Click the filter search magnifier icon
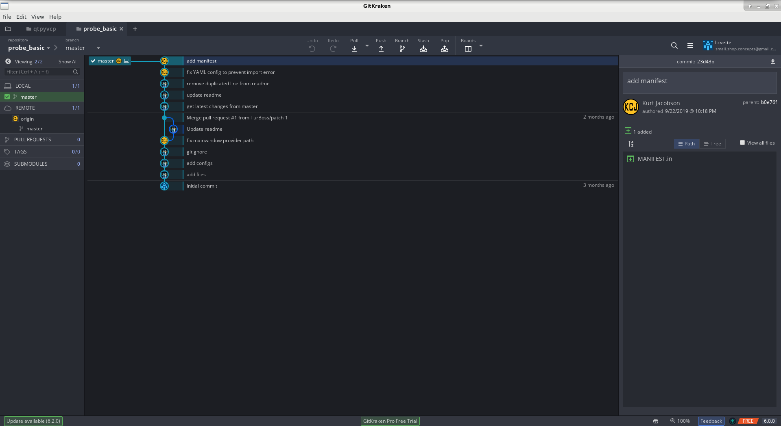This screenshot has width=781, height=426. [x=75, y=72]
